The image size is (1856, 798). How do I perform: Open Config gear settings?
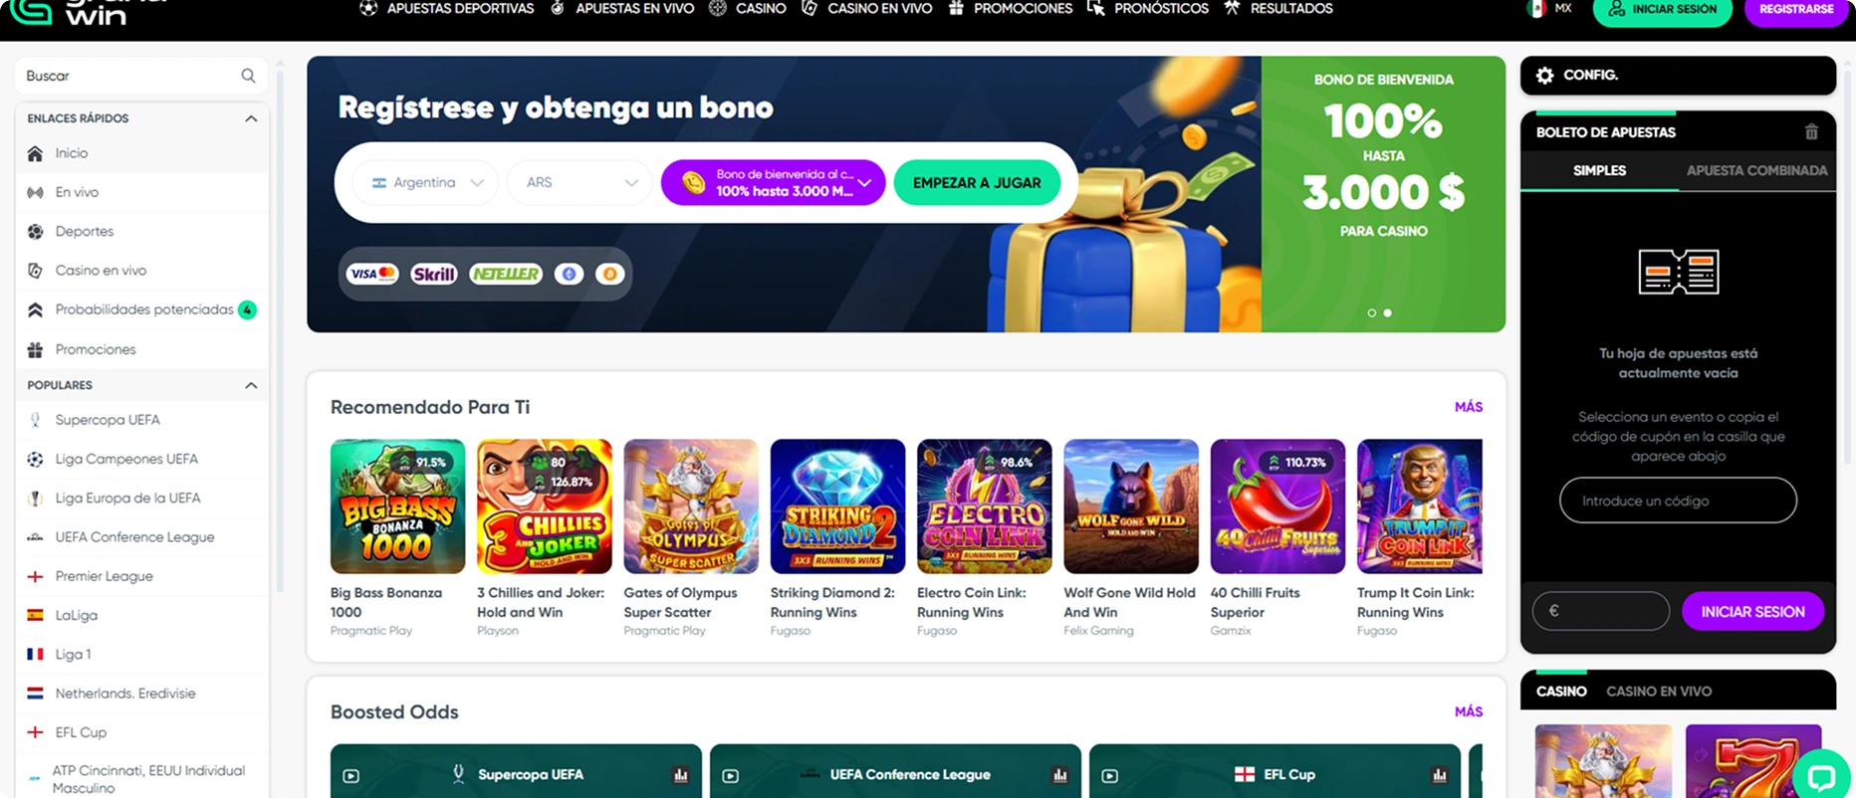(x=1544, y=76)
